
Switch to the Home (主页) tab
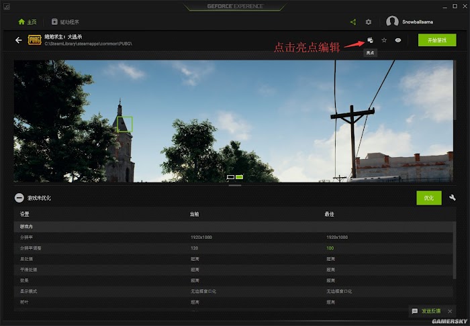point(28,22)
